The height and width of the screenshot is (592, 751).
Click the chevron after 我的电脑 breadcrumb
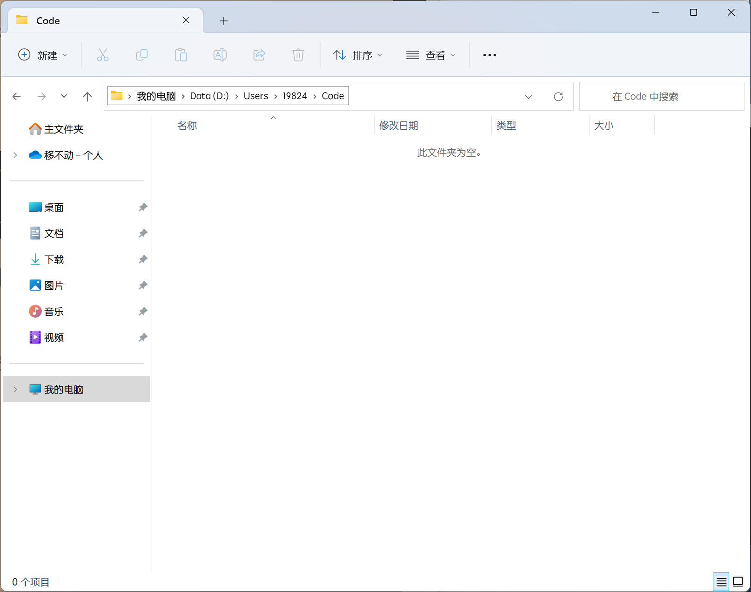183,96
